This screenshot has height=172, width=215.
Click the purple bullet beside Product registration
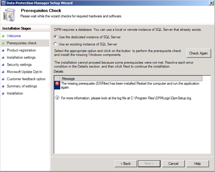[3, 50]
